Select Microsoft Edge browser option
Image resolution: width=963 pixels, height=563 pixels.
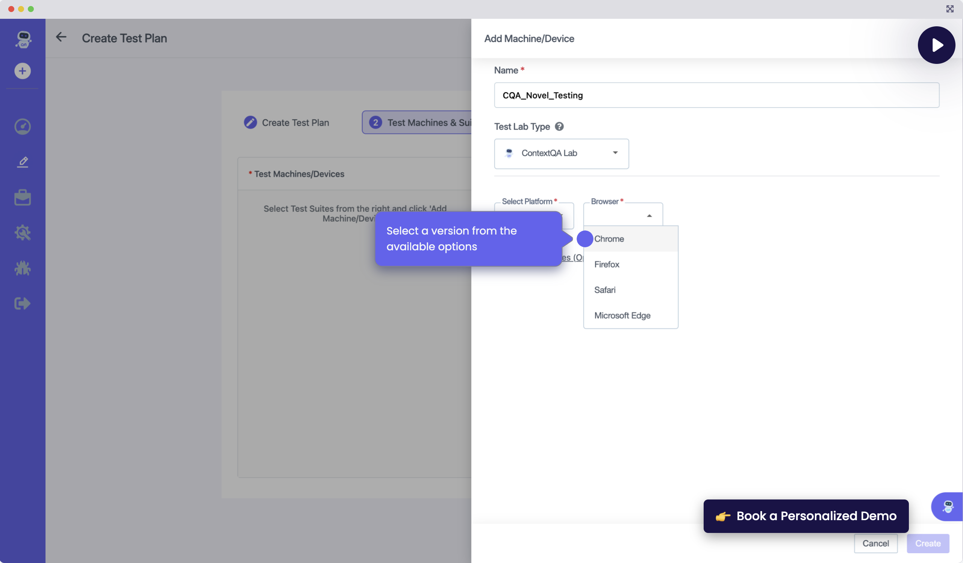pos(622,316)
